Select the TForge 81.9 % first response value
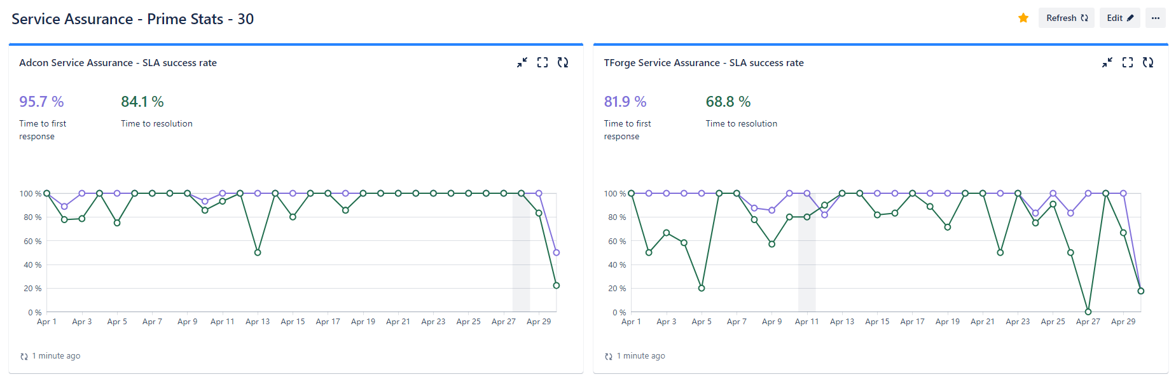Viewport: 1176px width, 377px height. coord(625,102)
